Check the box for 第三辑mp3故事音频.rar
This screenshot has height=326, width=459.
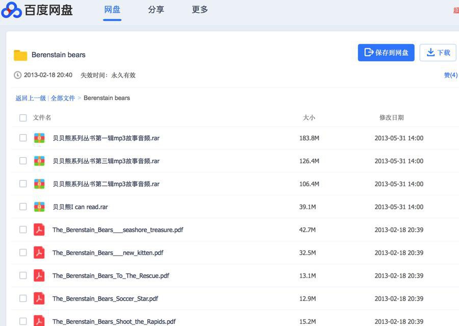point(23,161)
